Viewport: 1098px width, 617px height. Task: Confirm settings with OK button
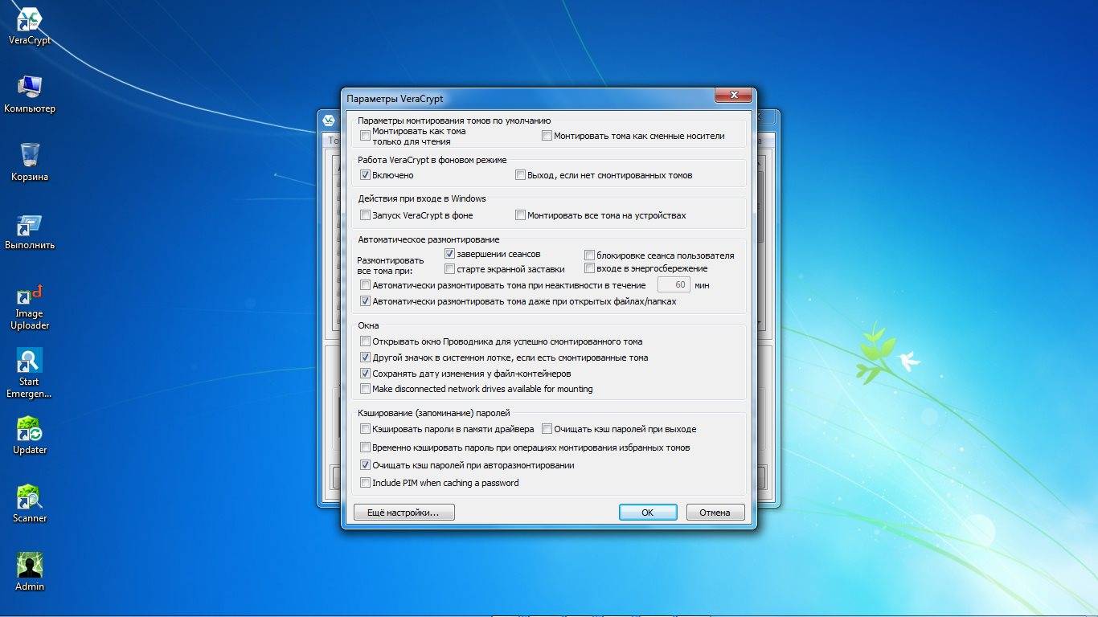click(x=648, y=512)
